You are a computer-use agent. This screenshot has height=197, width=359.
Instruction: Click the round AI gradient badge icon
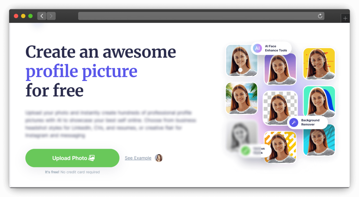pyautogui.click(x=258, y=48)
